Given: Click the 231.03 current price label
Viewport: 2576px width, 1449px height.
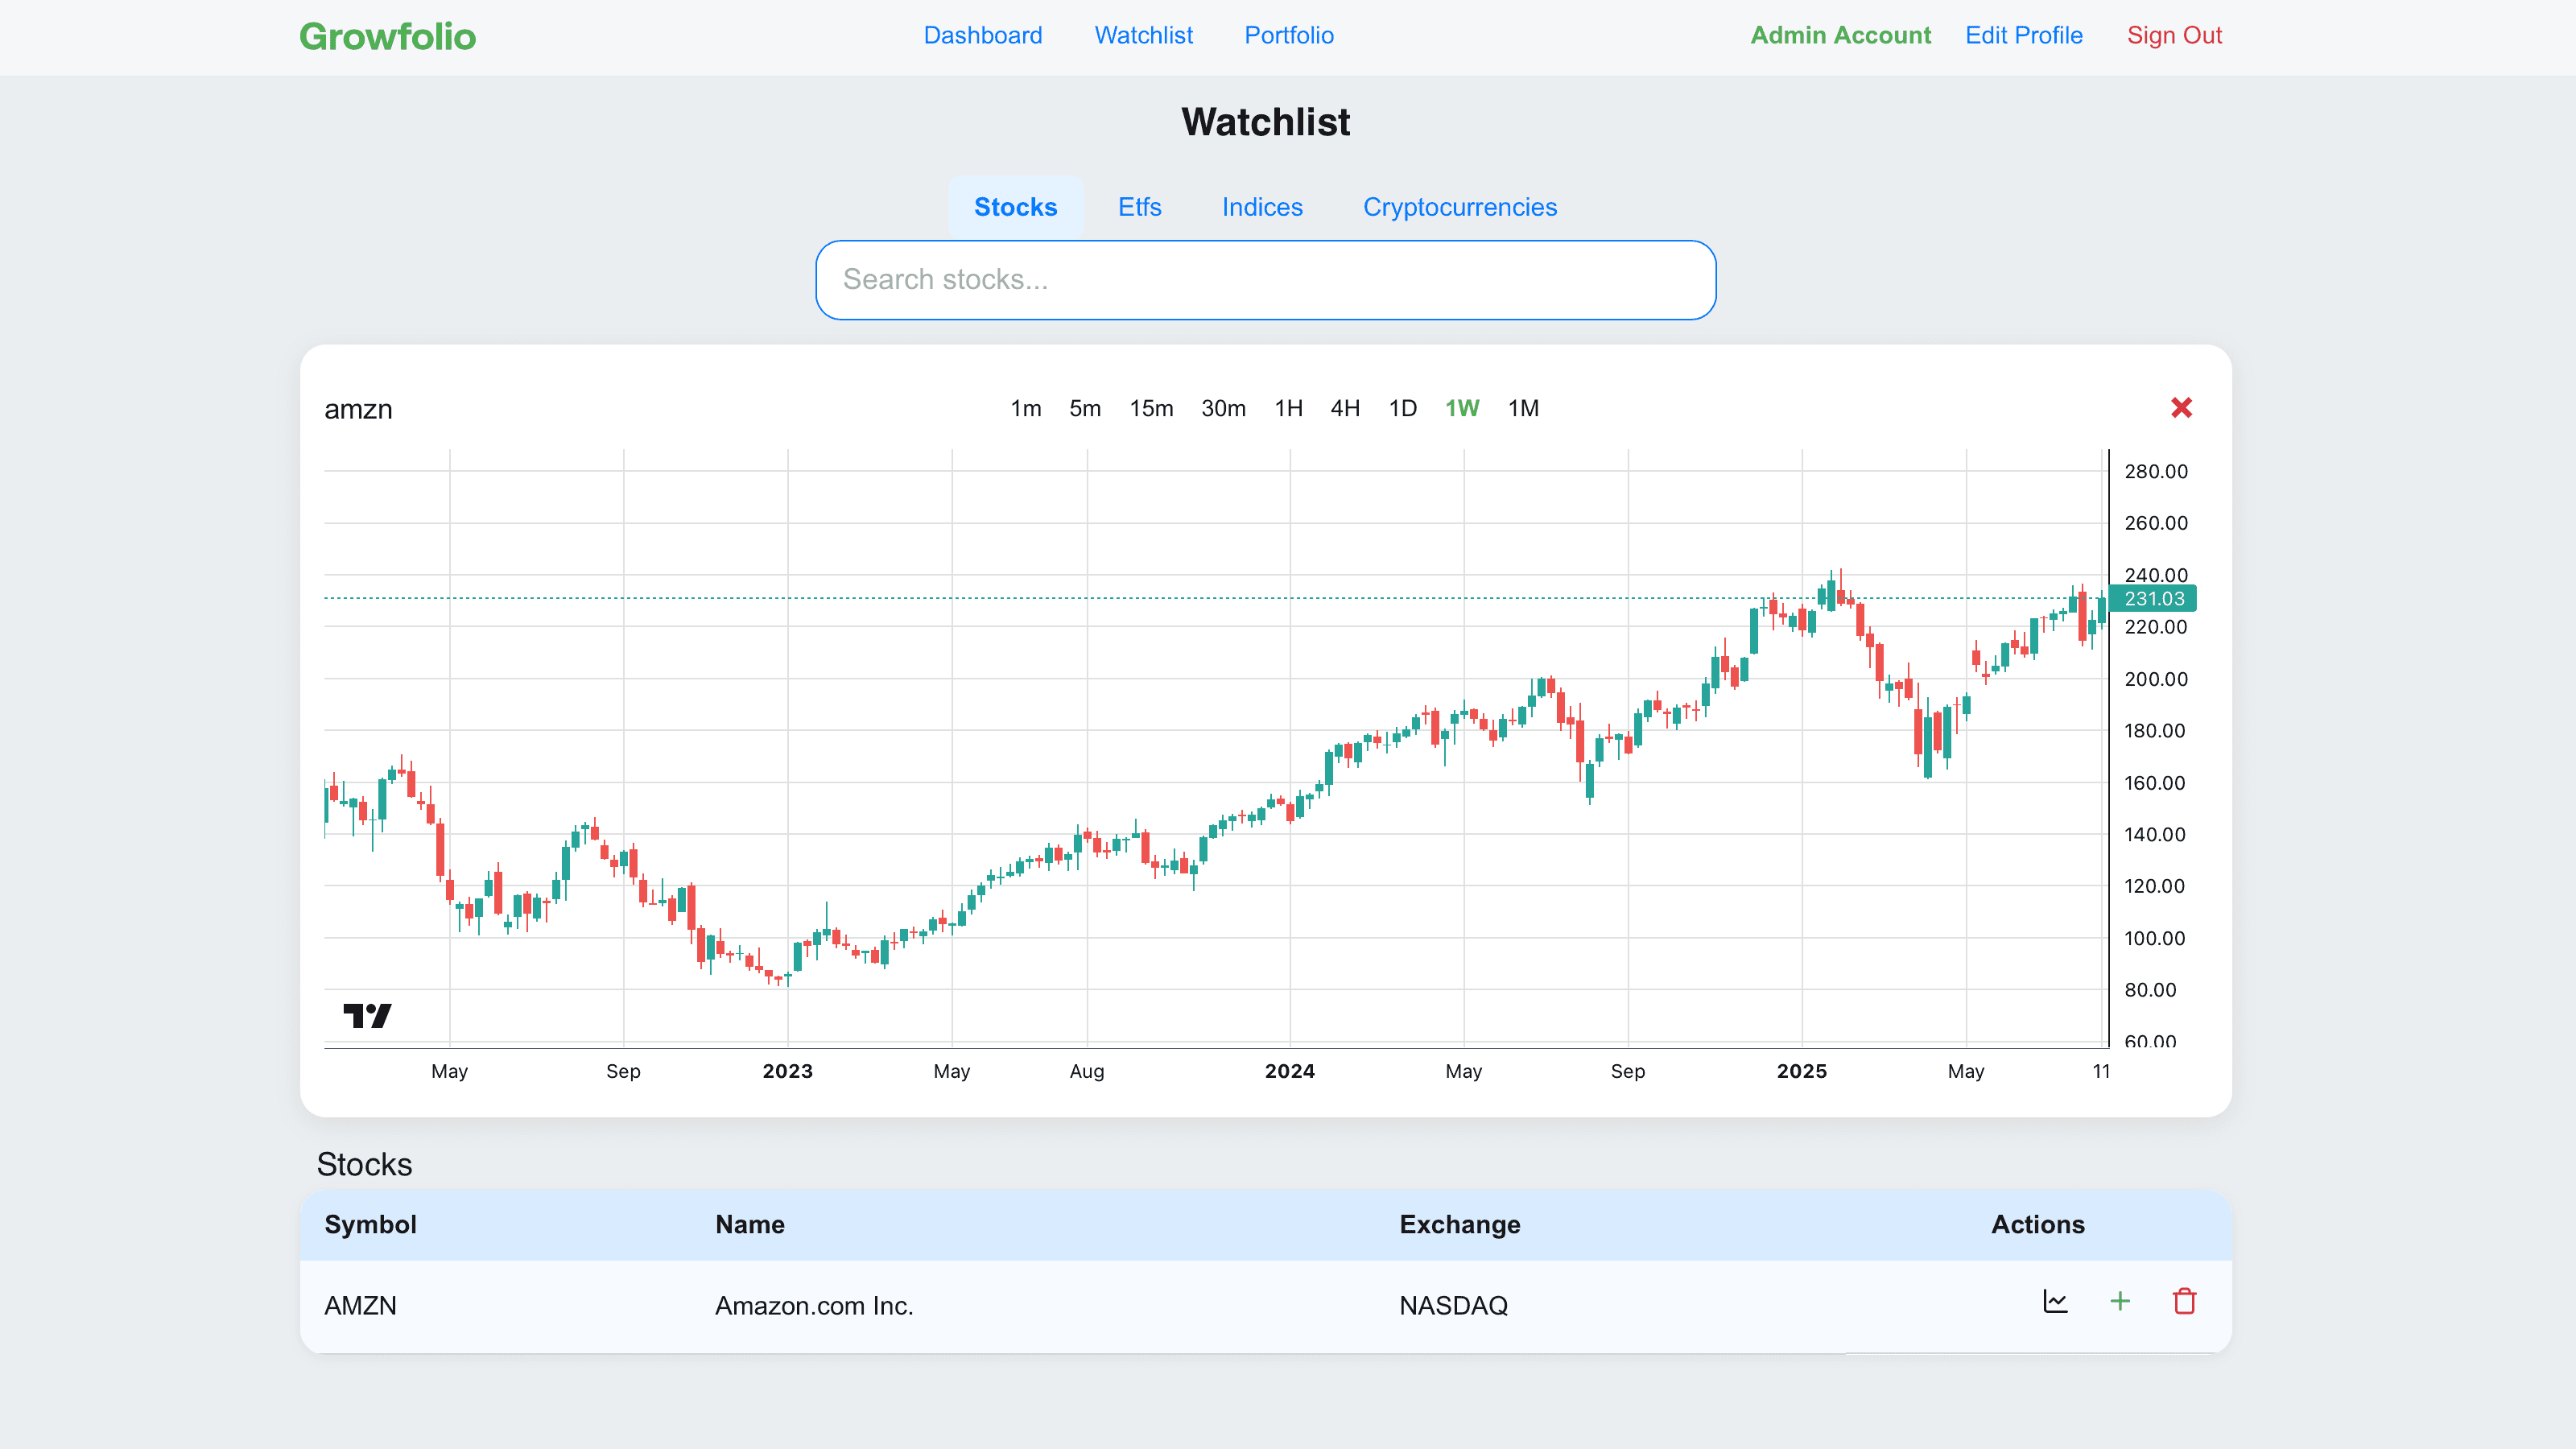Looking at the screenshot, I should tap(2153, 599).
